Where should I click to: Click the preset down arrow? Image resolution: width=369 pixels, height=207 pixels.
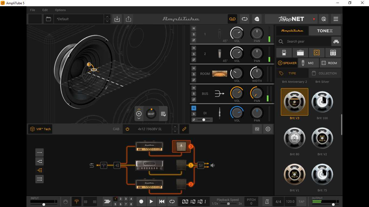pyautogui.click(x=107, y=21)
